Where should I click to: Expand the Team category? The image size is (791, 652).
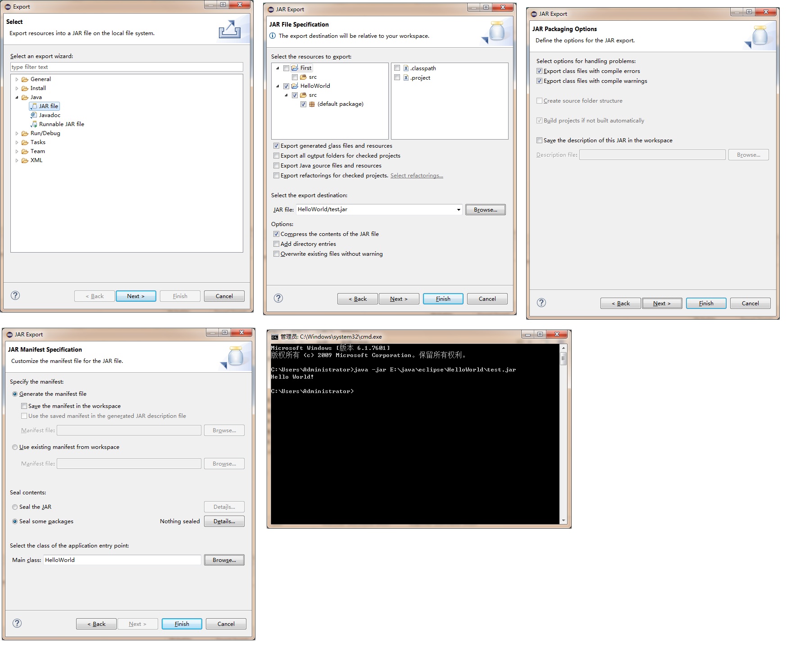(x=17, y=151)
